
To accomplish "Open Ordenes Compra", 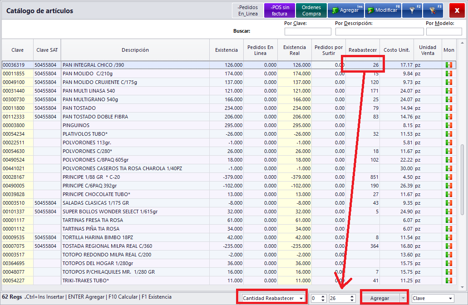I will tap(311, 10).
